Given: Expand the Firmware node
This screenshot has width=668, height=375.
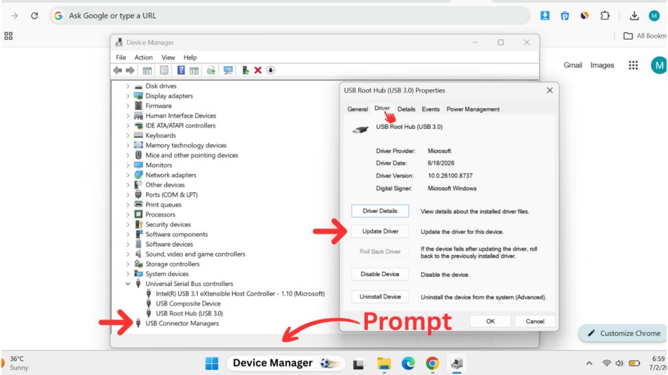Looking at the screenshot, I should coord(128,106).
